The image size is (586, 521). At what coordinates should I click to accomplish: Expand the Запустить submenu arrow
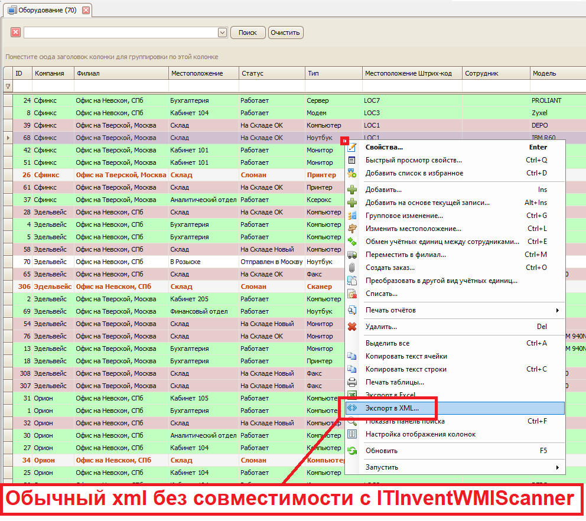557,467
